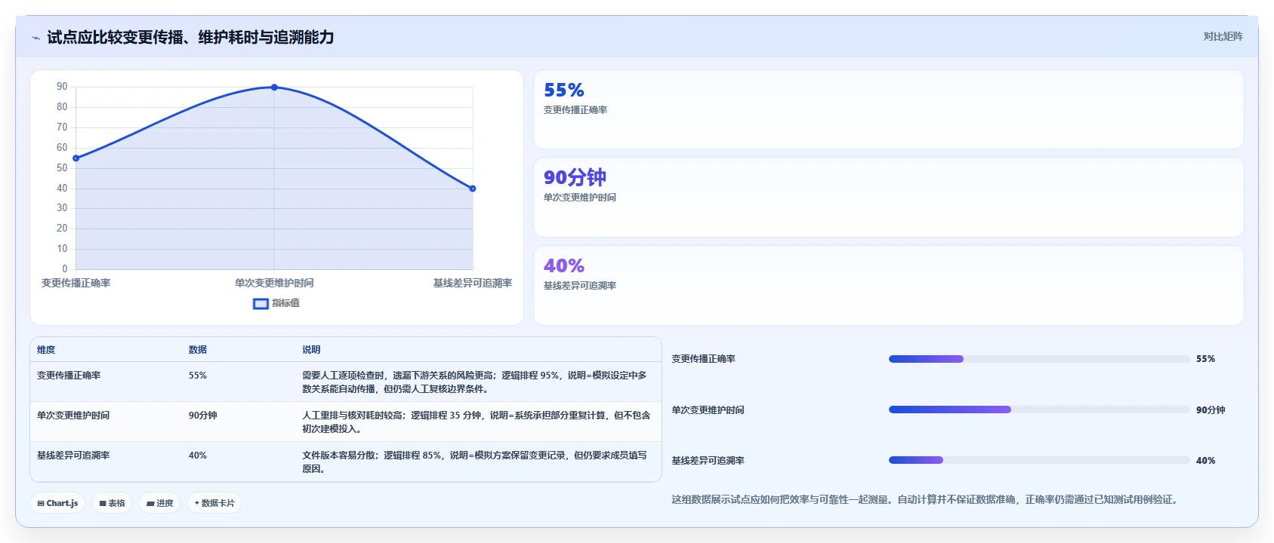Image resolution: width=1274 pixels, height=543 pixels.
Task: Click the title 试点应比较变更传播
Action: pyautogui.click(x=190, y=37)
